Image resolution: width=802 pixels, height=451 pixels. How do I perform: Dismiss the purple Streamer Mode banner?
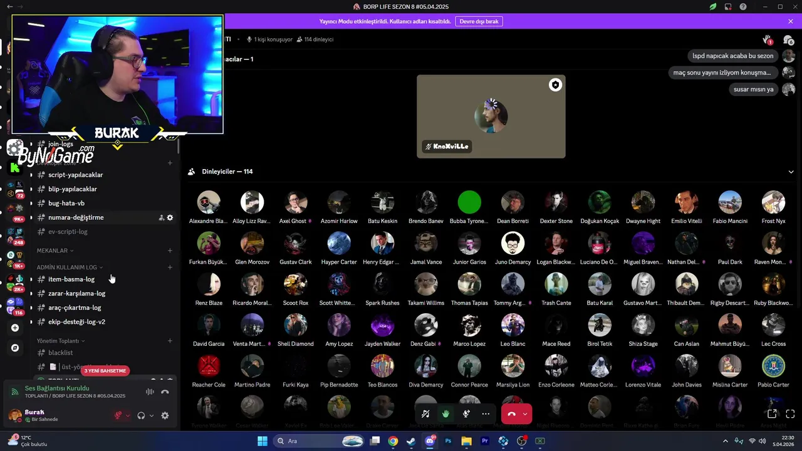pyautogui.click(x=791, y=21)
